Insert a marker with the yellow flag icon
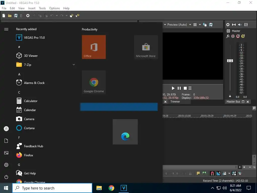The image size is (257, 193). click(x=198, y=173)
